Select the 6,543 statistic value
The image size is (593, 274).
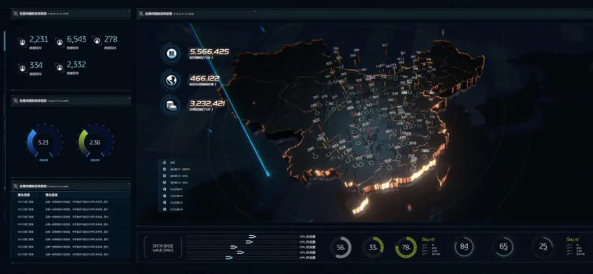click(x=76, y=40)
